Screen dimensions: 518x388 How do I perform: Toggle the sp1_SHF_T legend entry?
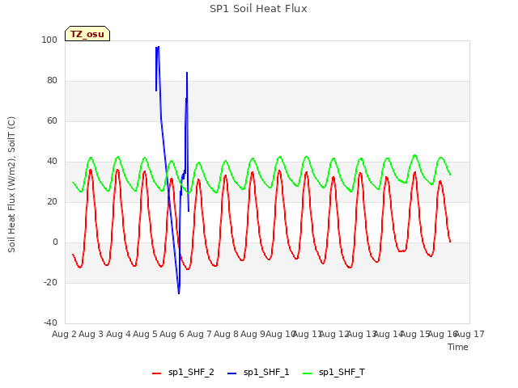tap(334, 373)
